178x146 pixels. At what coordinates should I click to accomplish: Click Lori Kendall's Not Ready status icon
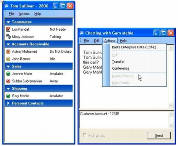click(x=8, y=29)
